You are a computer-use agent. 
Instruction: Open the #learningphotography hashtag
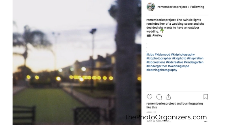pyautogui.click(x=162, y=70)
